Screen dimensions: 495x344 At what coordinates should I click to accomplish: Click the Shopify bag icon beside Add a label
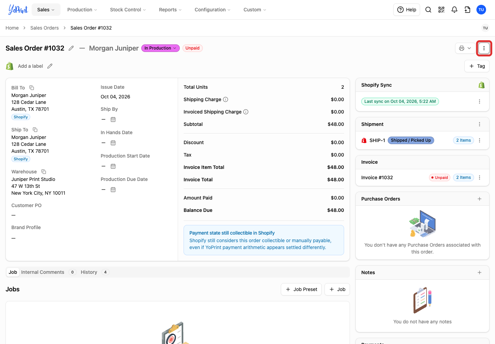pos(10,66)
